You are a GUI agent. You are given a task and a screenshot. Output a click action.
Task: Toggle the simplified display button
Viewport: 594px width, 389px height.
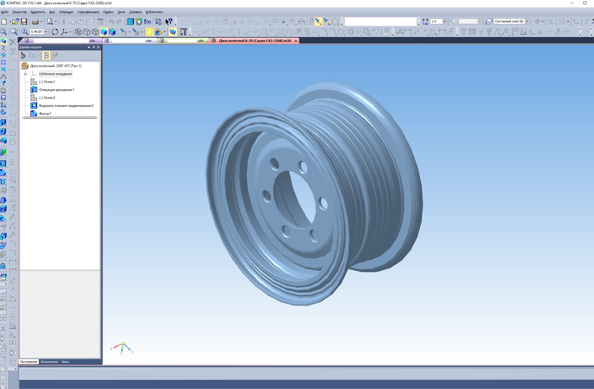(173, 32)
